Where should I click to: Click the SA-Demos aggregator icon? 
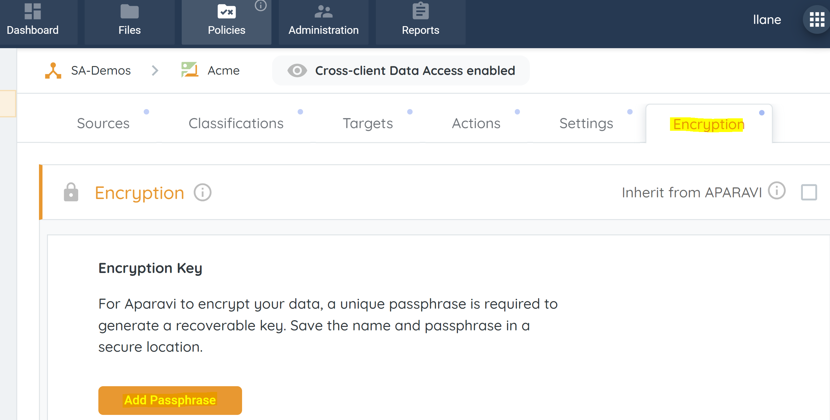click(53, 70)
